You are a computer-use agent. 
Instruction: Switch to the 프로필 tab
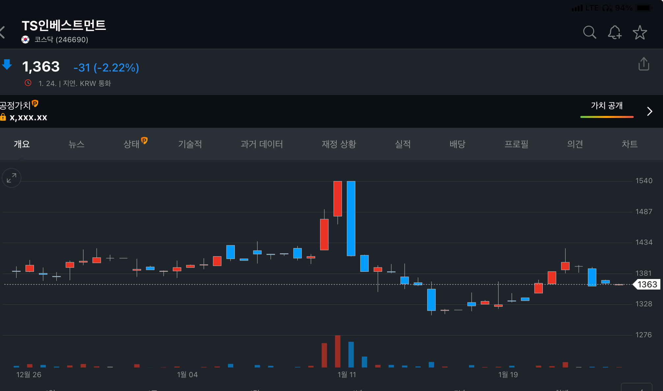516,144
